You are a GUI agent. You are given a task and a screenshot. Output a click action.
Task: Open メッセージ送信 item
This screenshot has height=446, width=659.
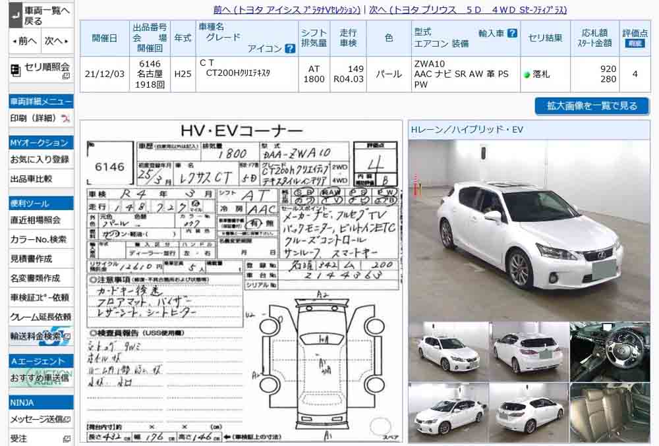point(36,419)
